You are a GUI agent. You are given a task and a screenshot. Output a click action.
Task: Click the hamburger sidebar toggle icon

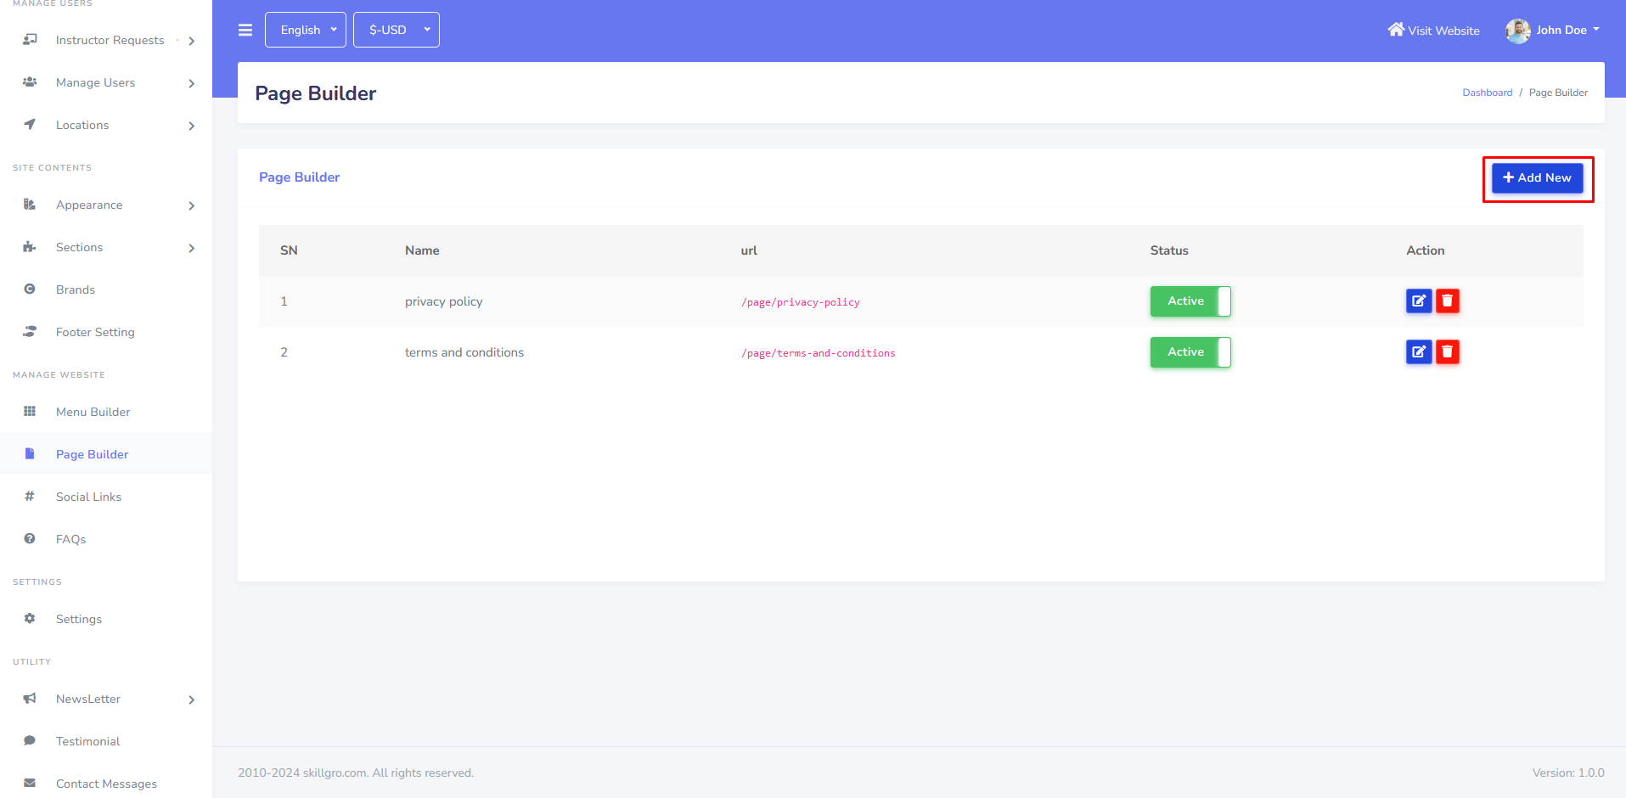pyautogui.click(x=245, y=30)
